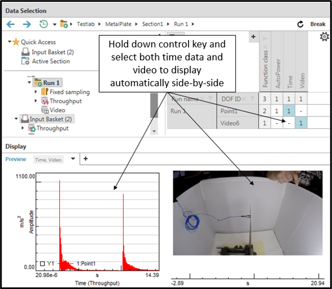
Task: Click the Break button
Action: (318, 24)
